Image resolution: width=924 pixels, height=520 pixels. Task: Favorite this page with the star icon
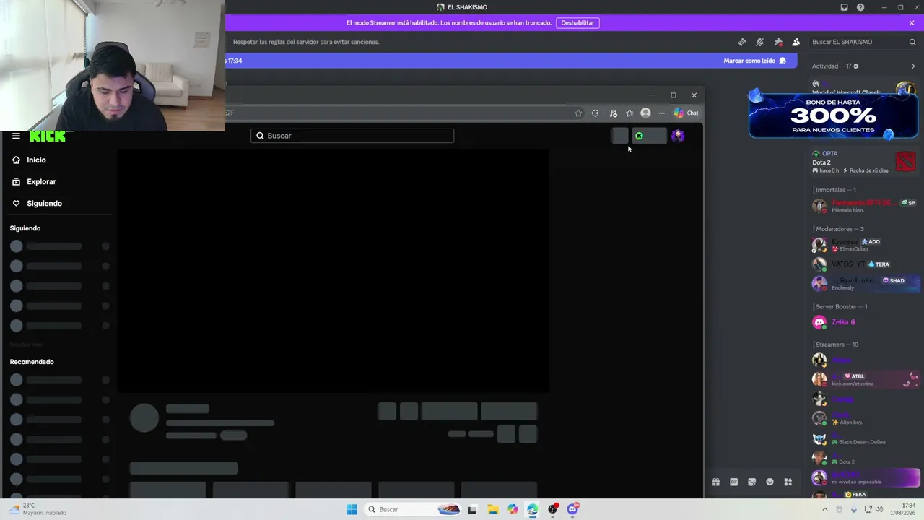[578, 113]
